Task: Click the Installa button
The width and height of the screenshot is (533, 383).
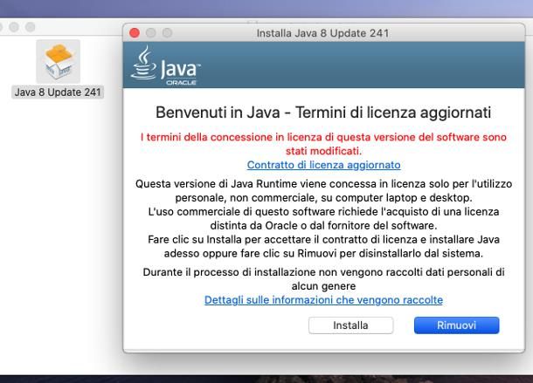Action: point(350,325)
